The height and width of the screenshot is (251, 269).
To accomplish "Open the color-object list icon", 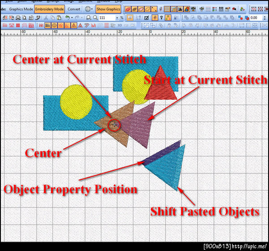I will coord(215,9).
